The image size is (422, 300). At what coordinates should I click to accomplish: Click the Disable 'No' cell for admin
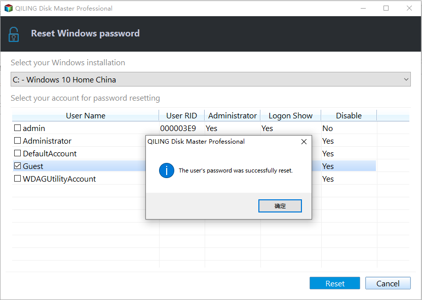point(328,128)
